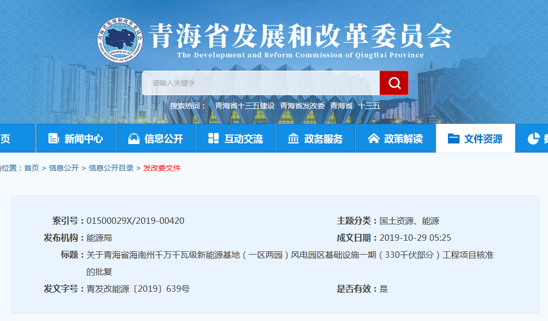The height and width of the screenshot is (321, 548).
Task: Click the 信息公开 open-envelope icon
Action: [134, 139]
